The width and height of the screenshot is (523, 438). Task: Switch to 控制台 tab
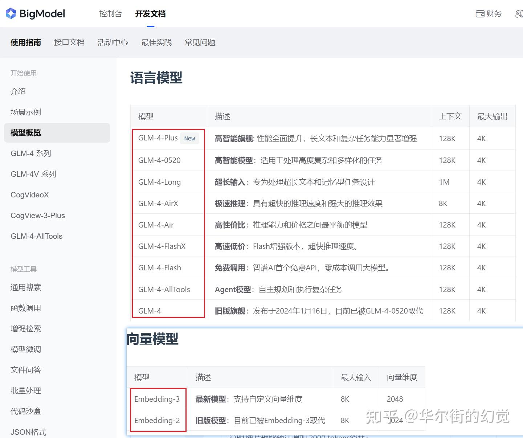pos(111,14)
